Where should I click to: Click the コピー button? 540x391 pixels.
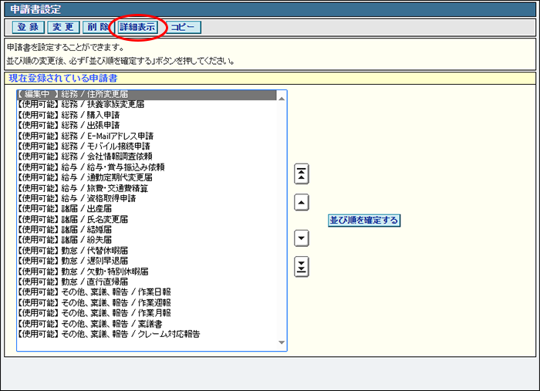(x=184, y=27)
